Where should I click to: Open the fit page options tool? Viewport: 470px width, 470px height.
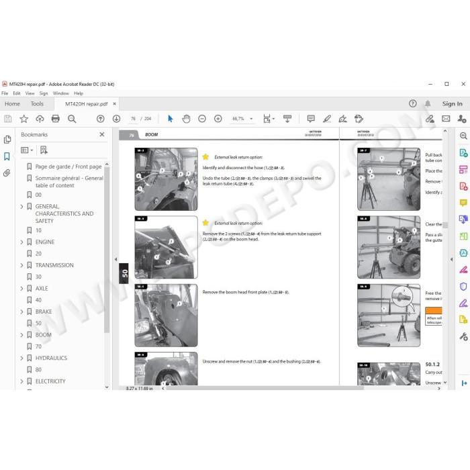[269, 119]
